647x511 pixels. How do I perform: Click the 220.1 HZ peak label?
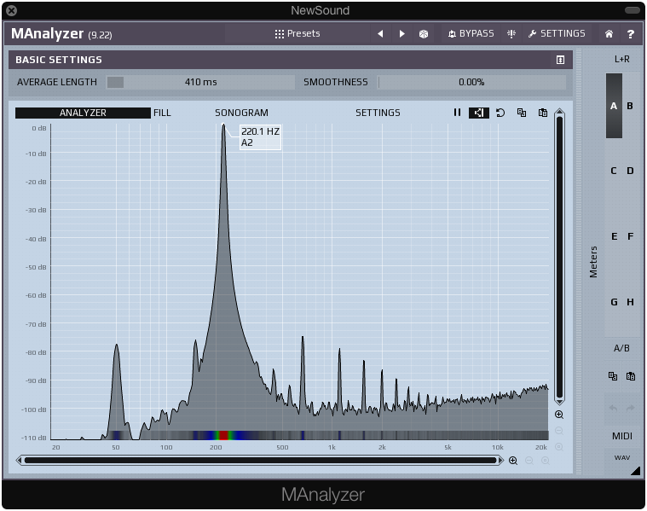260,137
